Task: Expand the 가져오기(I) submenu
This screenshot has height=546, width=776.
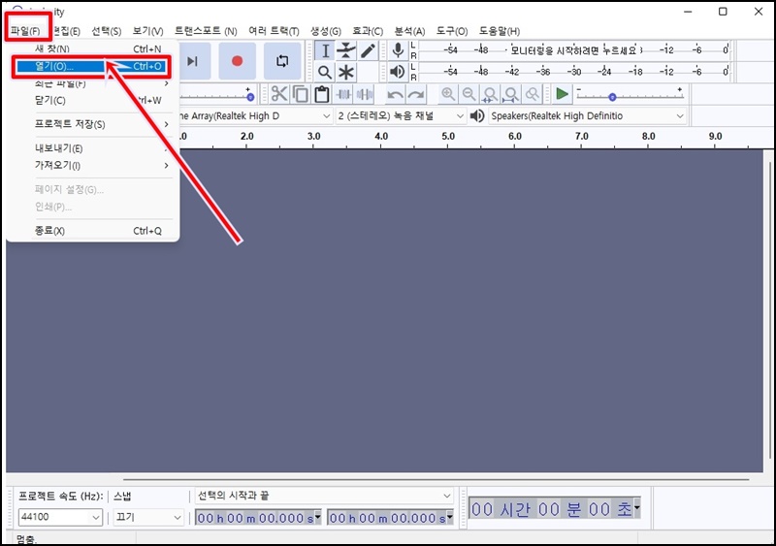Action: pos(92,165)
